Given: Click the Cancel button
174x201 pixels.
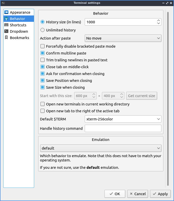Looking at the screenshot, I should pos(138,194).
